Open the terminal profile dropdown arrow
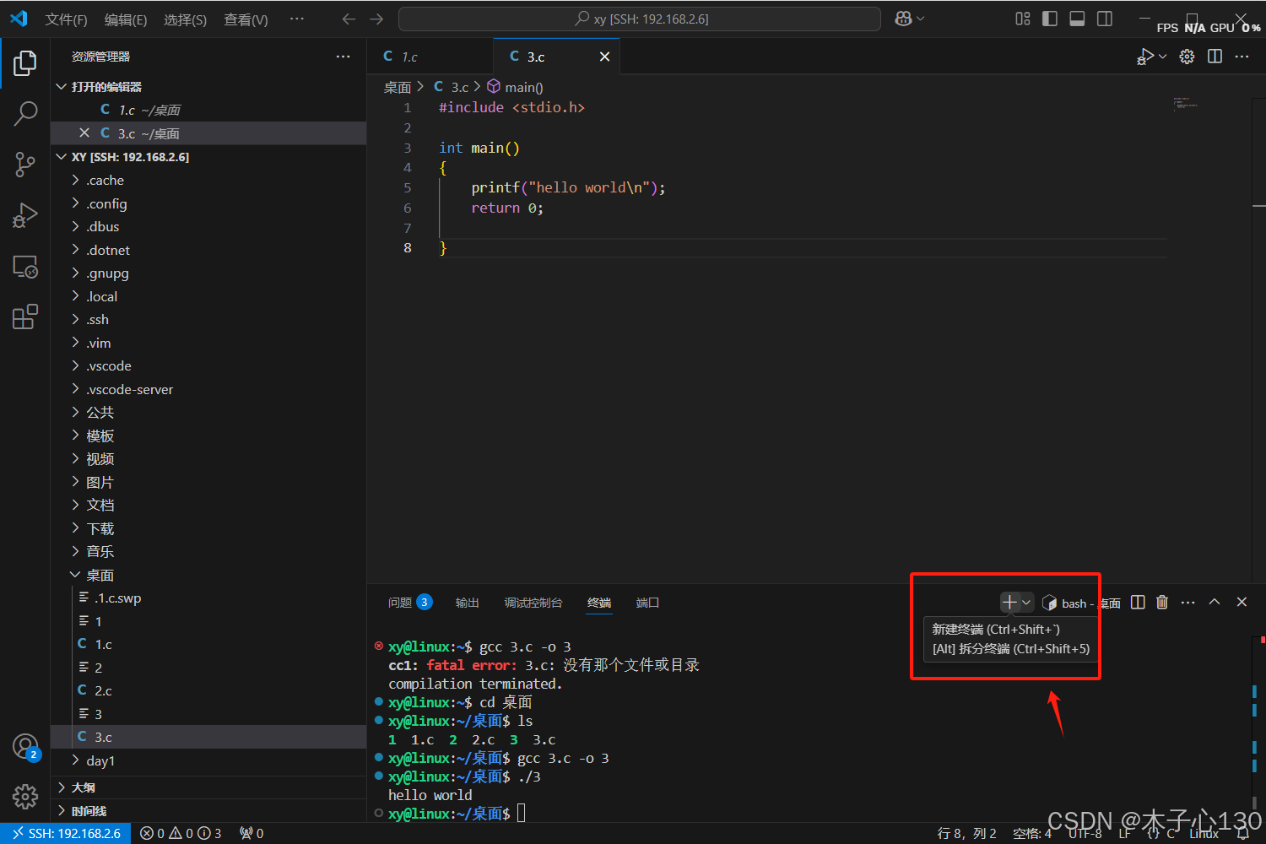1266x844 pixels. coord(1027,602)
